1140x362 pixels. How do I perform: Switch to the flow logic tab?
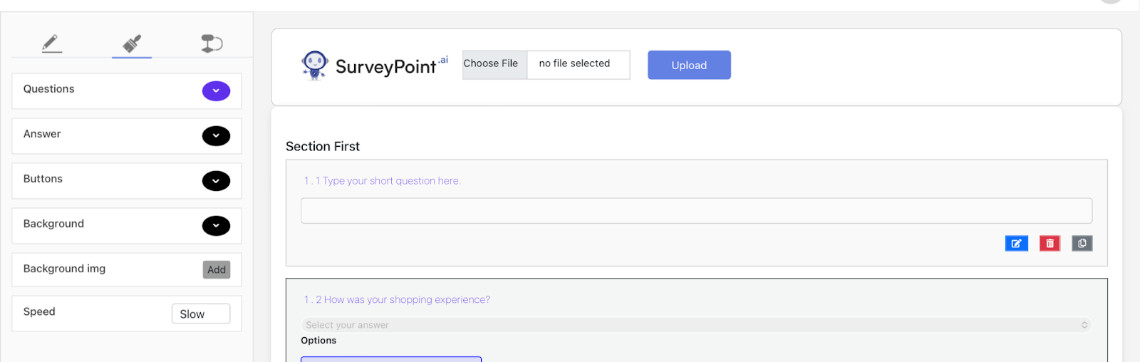[x=212, y=43]
